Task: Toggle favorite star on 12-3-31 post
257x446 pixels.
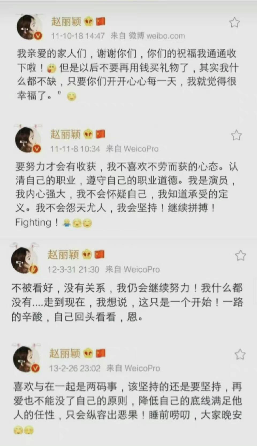Action: coord(241,256)
